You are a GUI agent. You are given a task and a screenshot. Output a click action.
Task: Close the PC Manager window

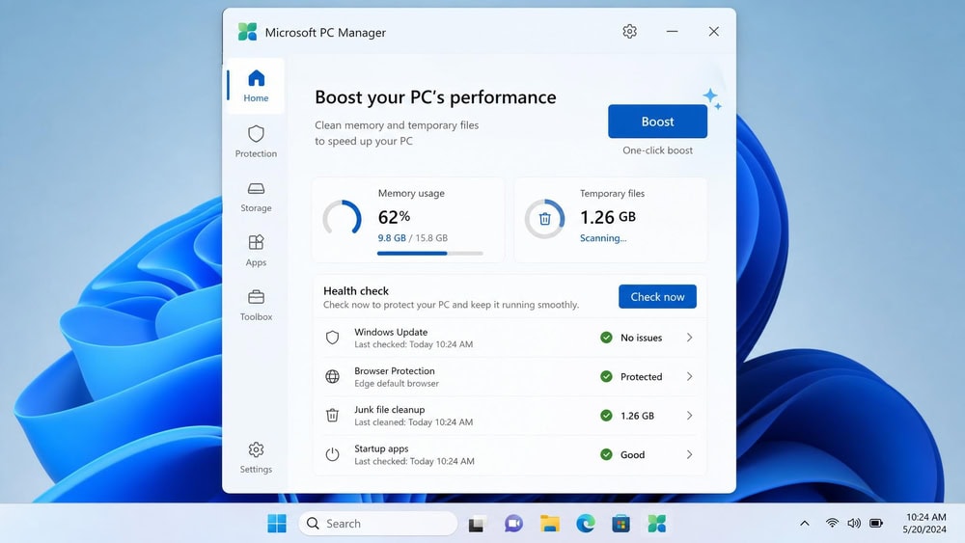click(714, 32)
